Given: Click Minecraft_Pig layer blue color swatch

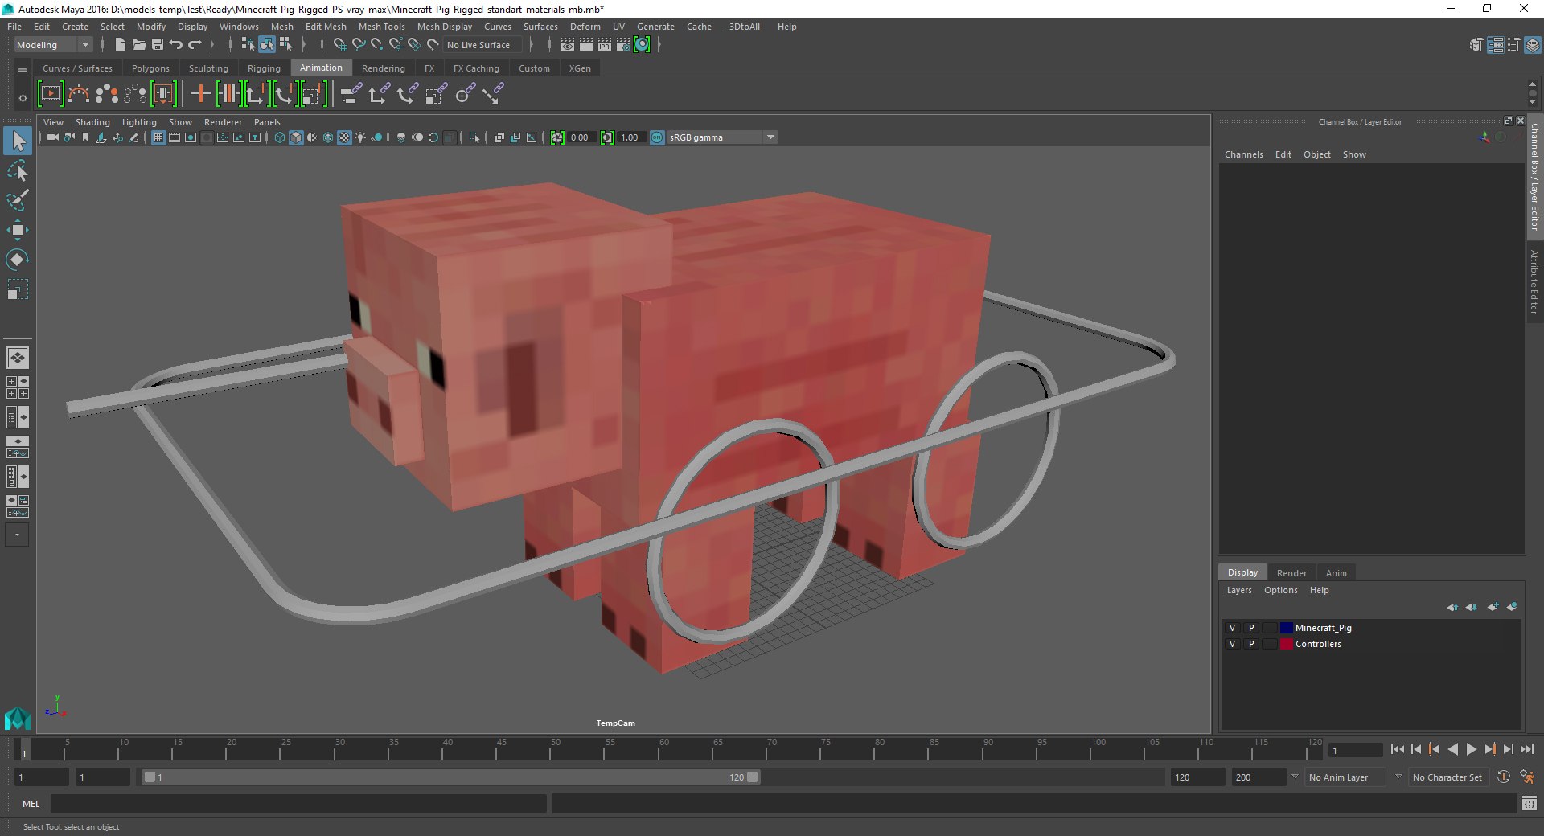Looking at the screenshot, I should tap(1286, 628).
